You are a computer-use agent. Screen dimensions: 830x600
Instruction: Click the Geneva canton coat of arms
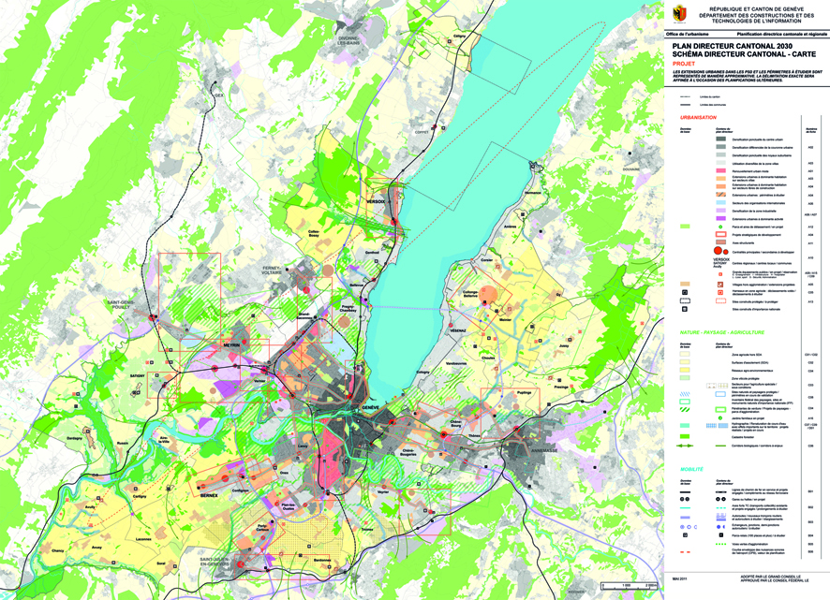pos(679,15)
